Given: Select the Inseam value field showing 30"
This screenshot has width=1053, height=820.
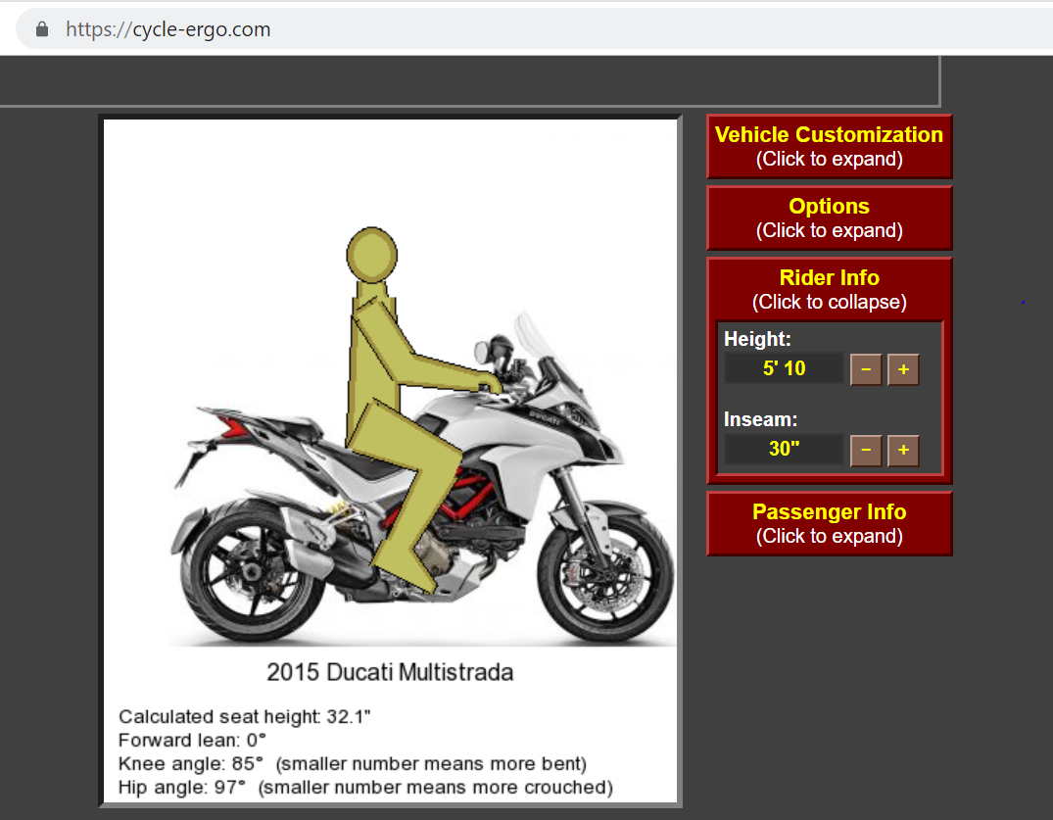Looking at the screenshot, I should [x=784, y=451].
